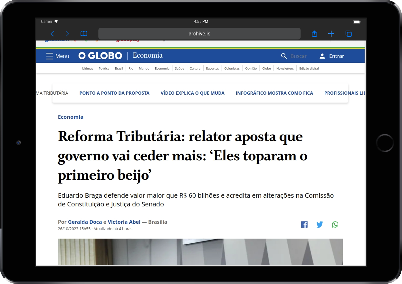The image size is (402, 284).
Task: Click the forward navigation arrow
Action: [67, 33]
